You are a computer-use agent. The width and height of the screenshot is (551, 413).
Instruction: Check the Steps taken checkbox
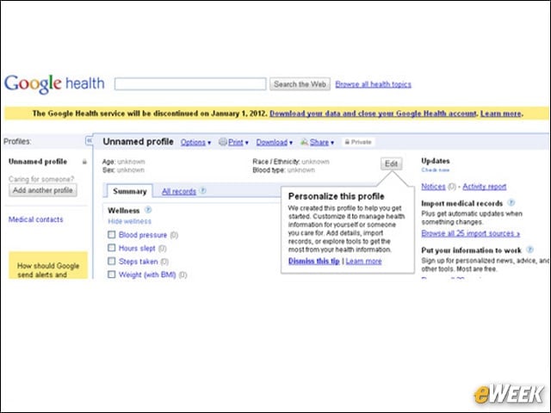[111, 262]
